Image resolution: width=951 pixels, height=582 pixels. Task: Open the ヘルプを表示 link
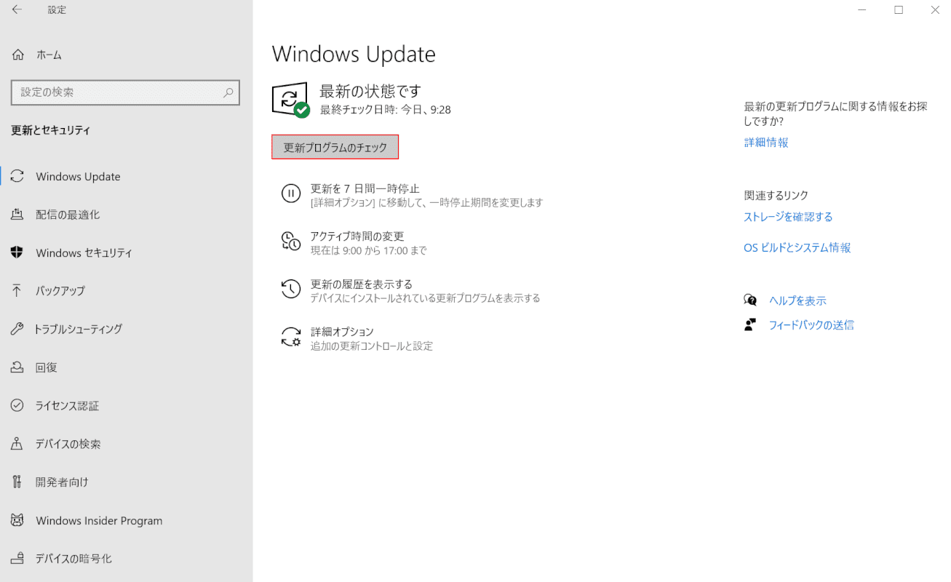[797, 300]
